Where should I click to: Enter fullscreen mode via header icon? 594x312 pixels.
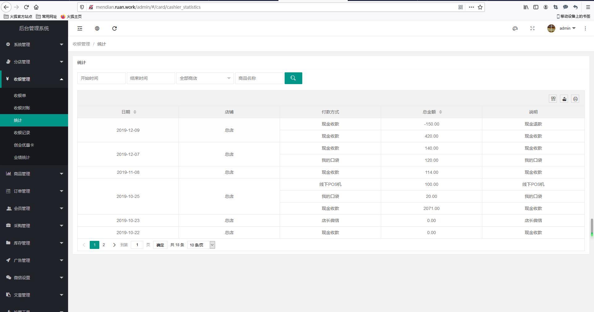pyautogui.click(x=532, y=28)
